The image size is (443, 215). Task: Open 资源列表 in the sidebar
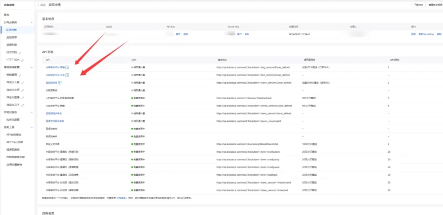tap(11, 45)
